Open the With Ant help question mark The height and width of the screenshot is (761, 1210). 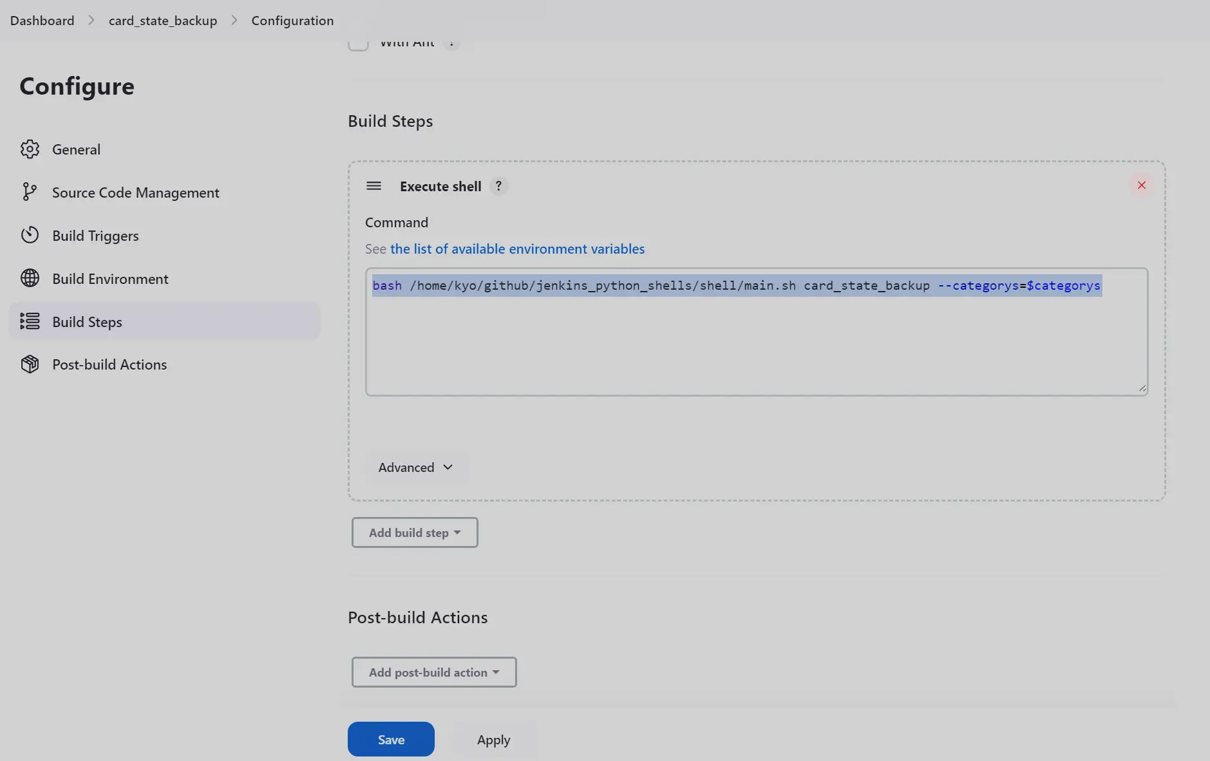(x=451, y=44)
